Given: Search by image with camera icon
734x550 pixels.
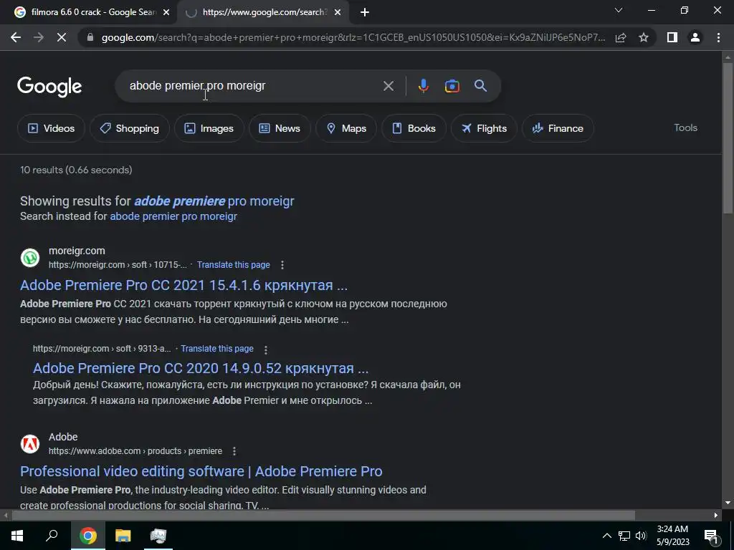Looking at the screenshot, I should 452,86.
